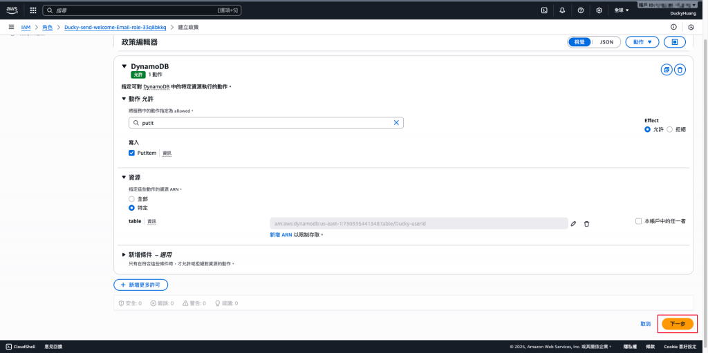Toggle the side navigation hamburger menu
Viewport: 708px width, 353px height.
click(x=11, y=27)
